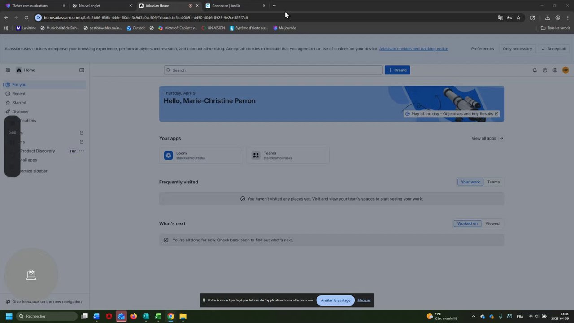Open the weather widget 11°C
Viewport: 574px width, 323px height.
tap(442, 316)
